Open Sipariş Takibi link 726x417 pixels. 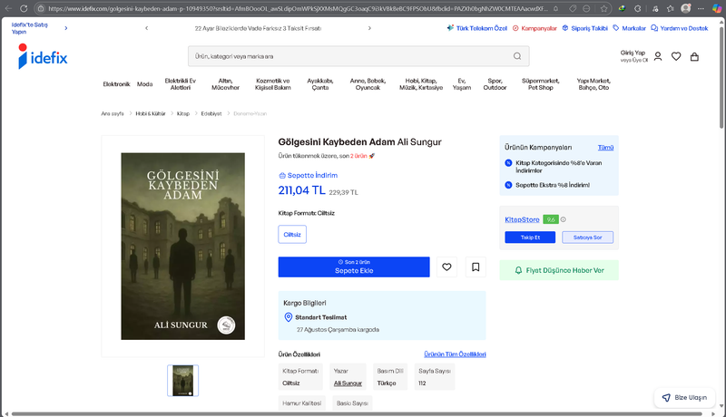[x=584, y=28]
